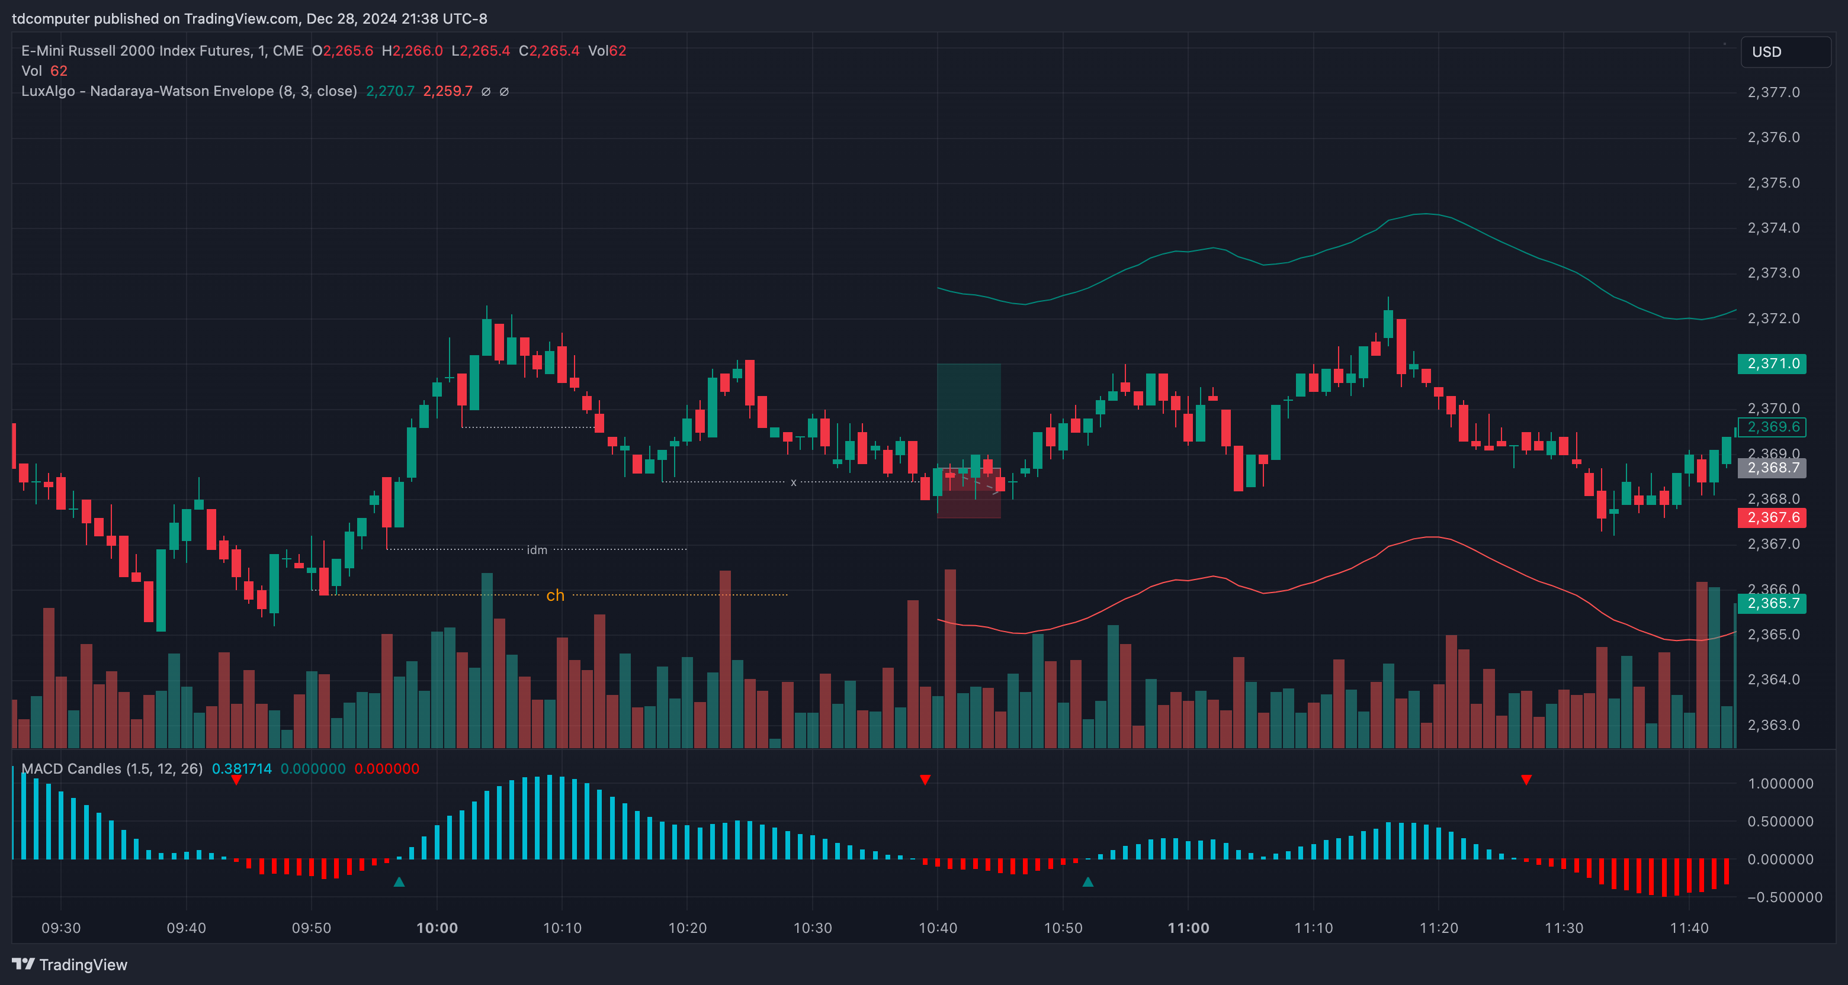This screenshot has height=985, width=1848.
Task: Click the TradingView logo icon
Action: (x=23, y=964)
